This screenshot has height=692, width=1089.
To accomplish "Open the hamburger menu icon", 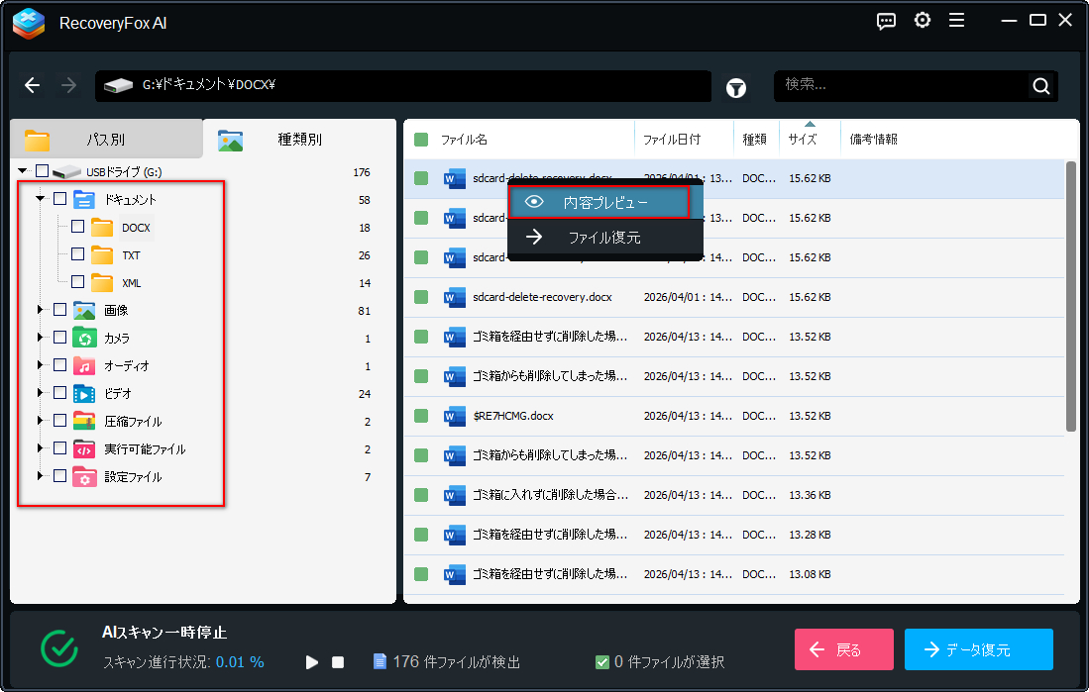I will point(957,20).
